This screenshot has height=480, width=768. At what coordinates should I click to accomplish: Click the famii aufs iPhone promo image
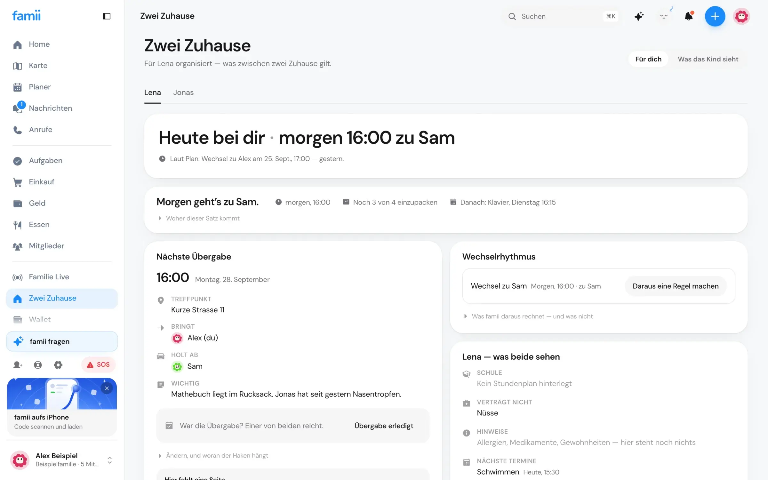62,394
